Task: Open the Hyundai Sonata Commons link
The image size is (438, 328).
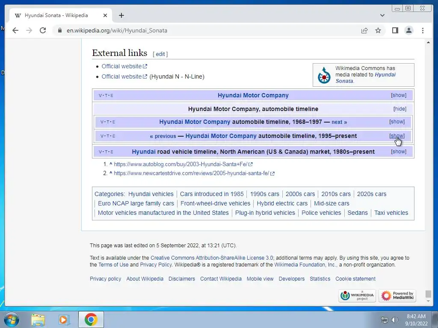Action: 365,78
